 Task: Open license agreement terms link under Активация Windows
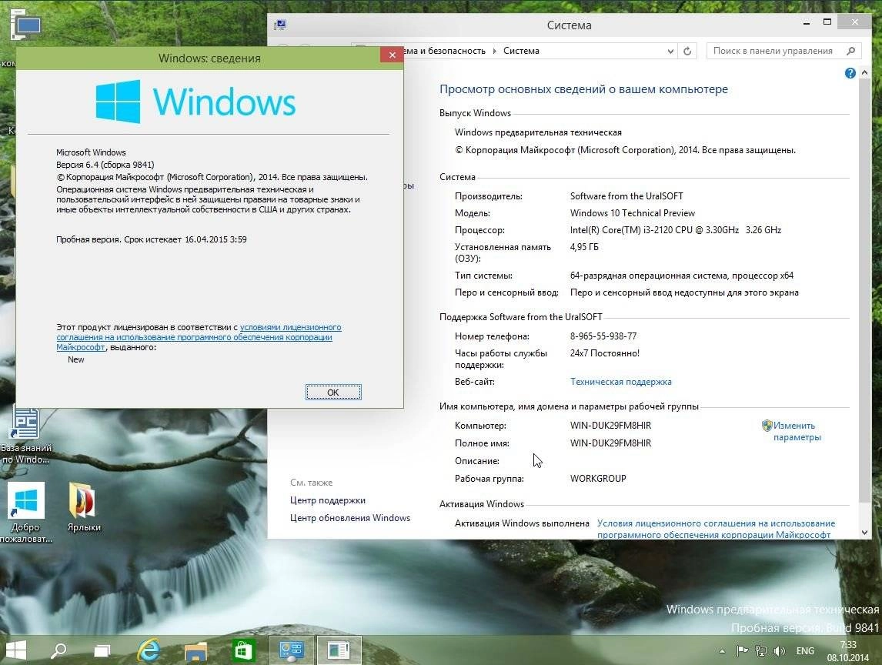(716, 529)
